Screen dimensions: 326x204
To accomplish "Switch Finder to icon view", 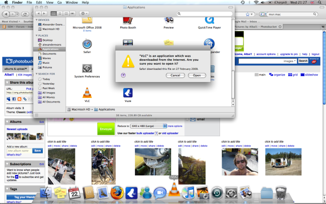I will pos(53,14).
